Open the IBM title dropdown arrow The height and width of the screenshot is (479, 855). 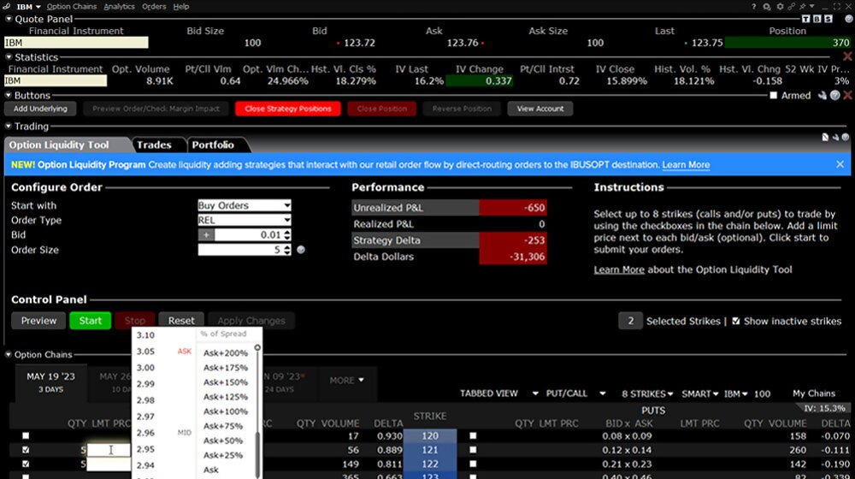tap(38, 7)
